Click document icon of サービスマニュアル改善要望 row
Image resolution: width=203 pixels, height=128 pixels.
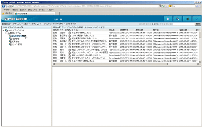coord(69,52)
